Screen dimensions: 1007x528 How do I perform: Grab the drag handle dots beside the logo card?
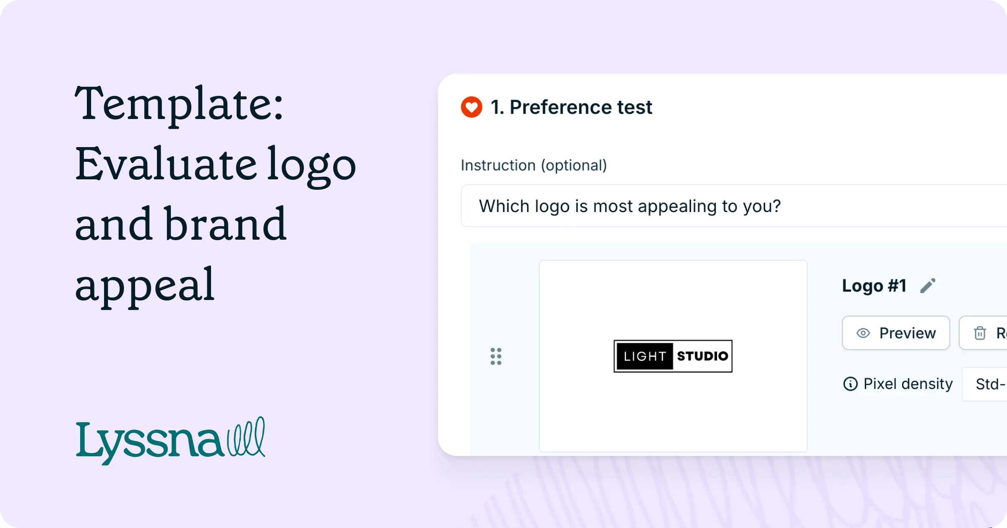click(x=496, y=356)
